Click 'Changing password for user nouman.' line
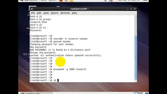The height and width of the screenshot is (94, 167). point(52,44)
